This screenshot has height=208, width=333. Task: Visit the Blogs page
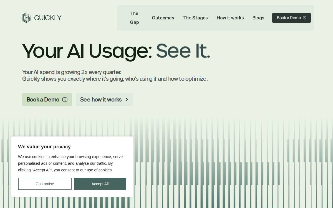coord(258,18)
